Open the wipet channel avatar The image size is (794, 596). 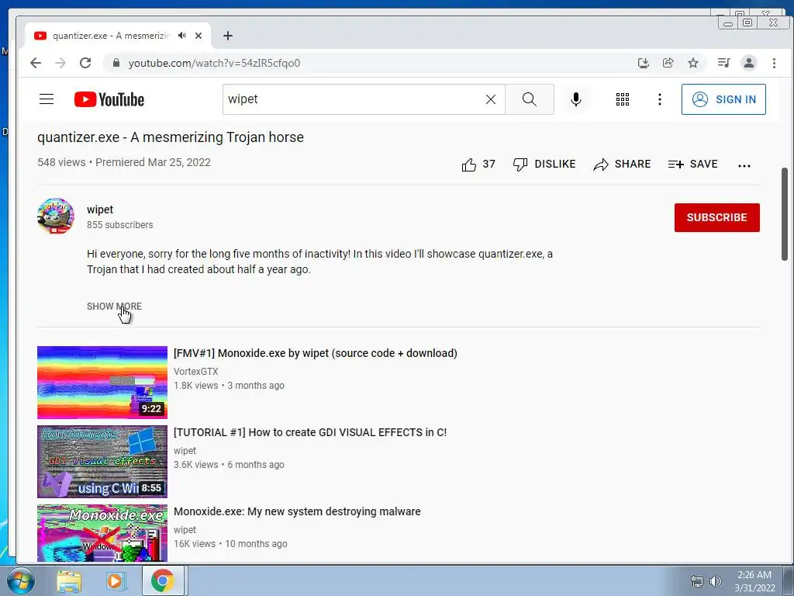point(56,217)
